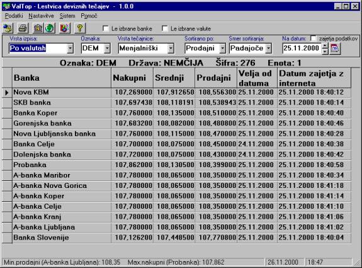Click the date field showing 25.11.2000
This screenshot has width=362, height=268.
302,49
